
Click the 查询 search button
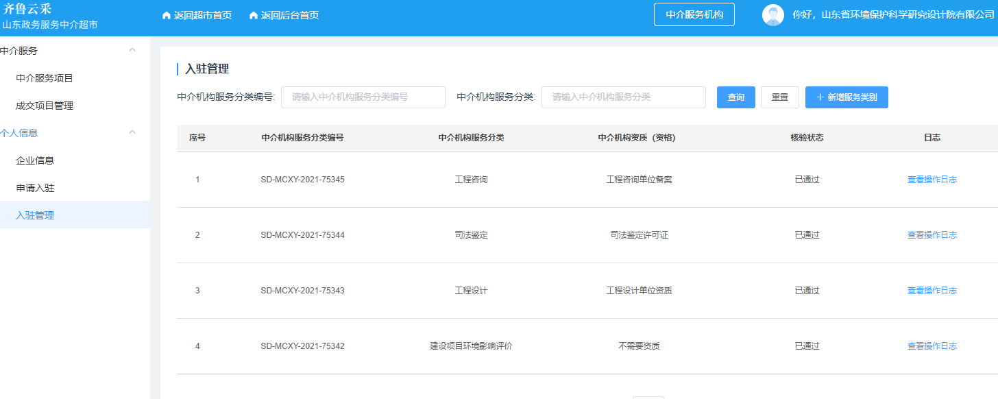(x=736, y=97)
